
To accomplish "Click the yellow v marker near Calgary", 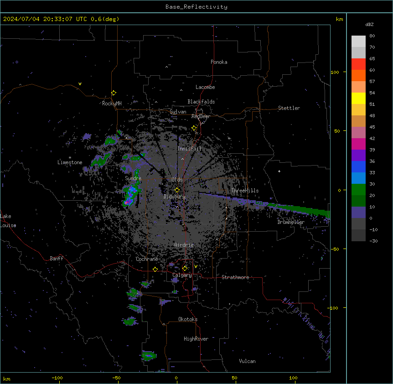I will pyautogui.click(x=196, y=266).
